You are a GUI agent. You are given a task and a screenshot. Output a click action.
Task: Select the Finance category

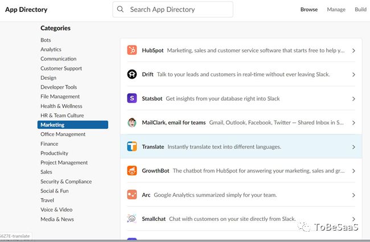click(49, 144)
